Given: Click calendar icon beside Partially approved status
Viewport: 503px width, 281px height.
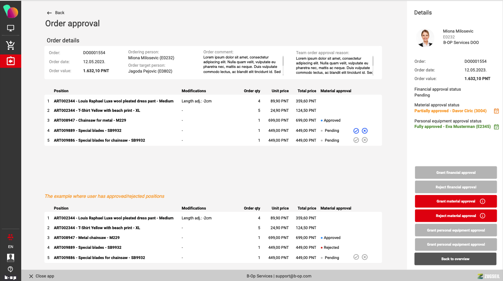Looking at the screenshot, I should coord(496,111).
